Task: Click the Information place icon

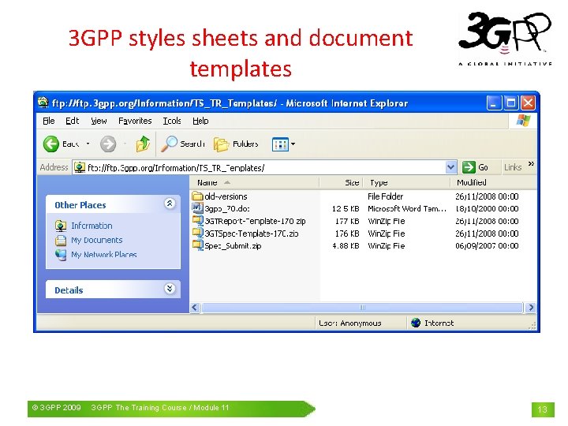Action: pyautogui.click(x=61, y=226)
